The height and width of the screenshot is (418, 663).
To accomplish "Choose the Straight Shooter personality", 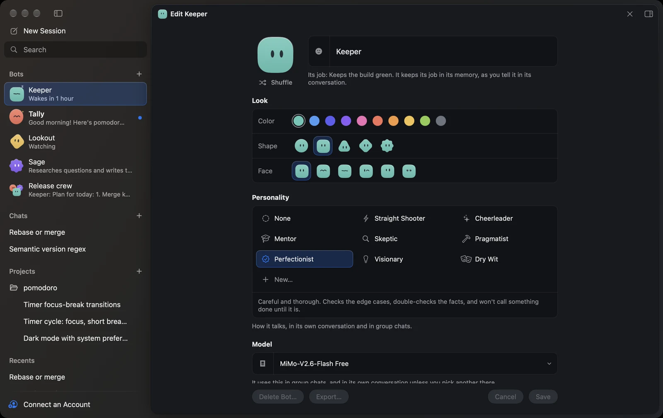I will (x=405, y=218).
